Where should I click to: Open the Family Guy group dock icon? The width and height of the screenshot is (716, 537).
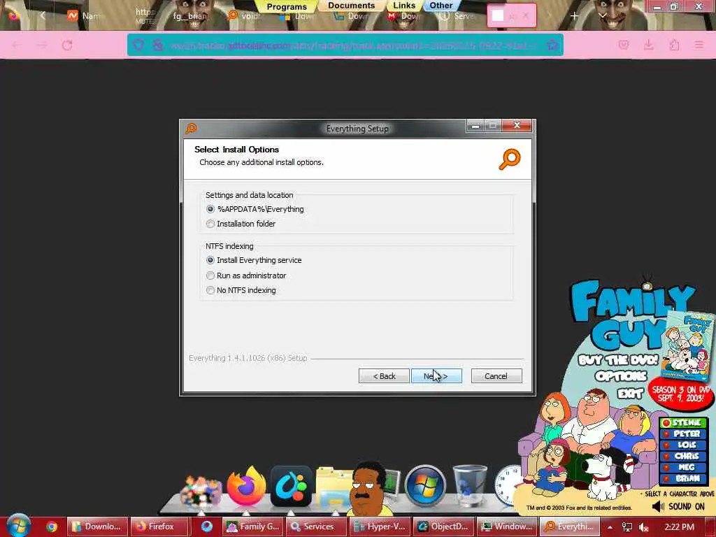point(201,492)
